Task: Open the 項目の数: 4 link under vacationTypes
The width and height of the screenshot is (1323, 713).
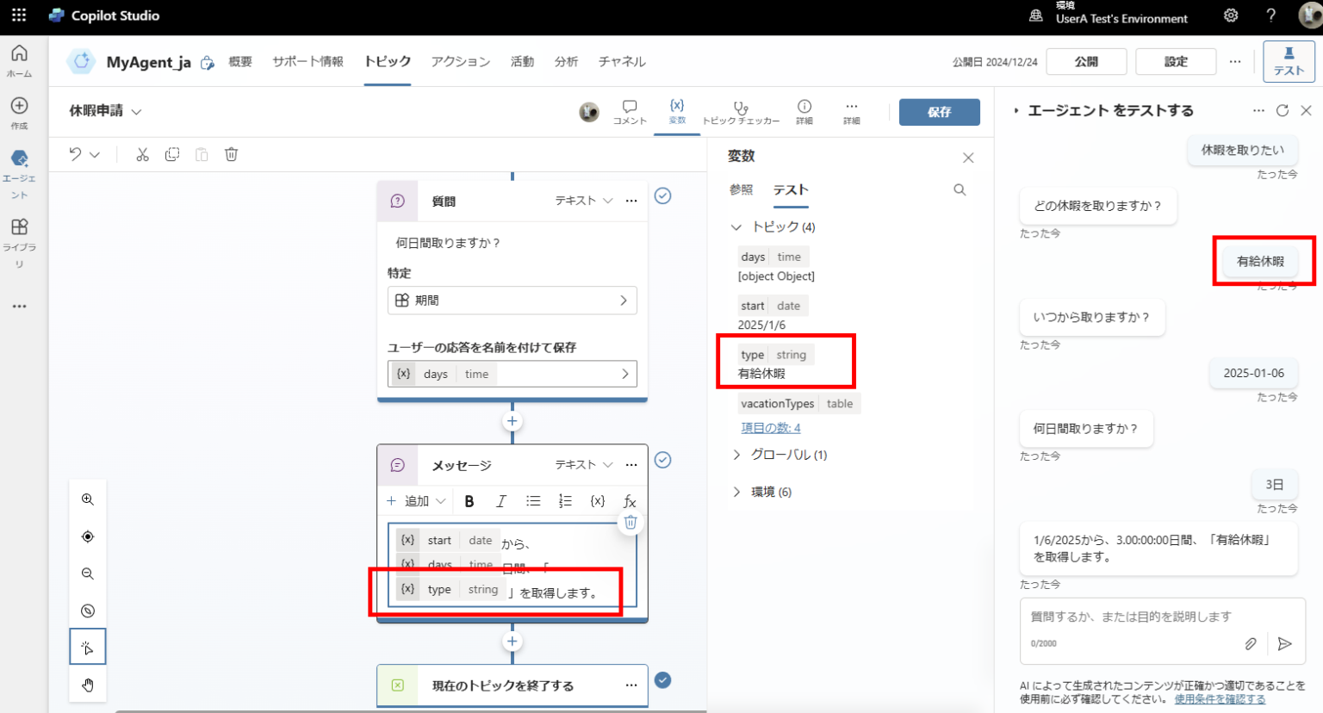Action: coord(770,427)
